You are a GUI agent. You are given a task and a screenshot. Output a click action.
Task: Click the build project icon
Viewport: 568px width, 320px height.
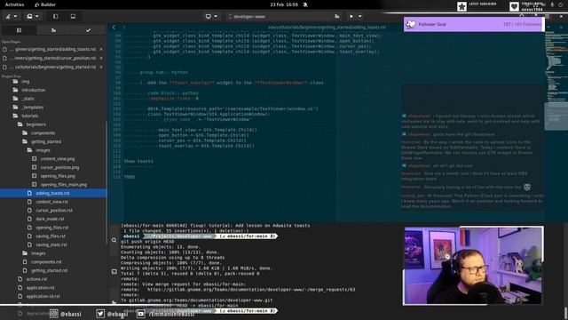(x=337, y=16)
